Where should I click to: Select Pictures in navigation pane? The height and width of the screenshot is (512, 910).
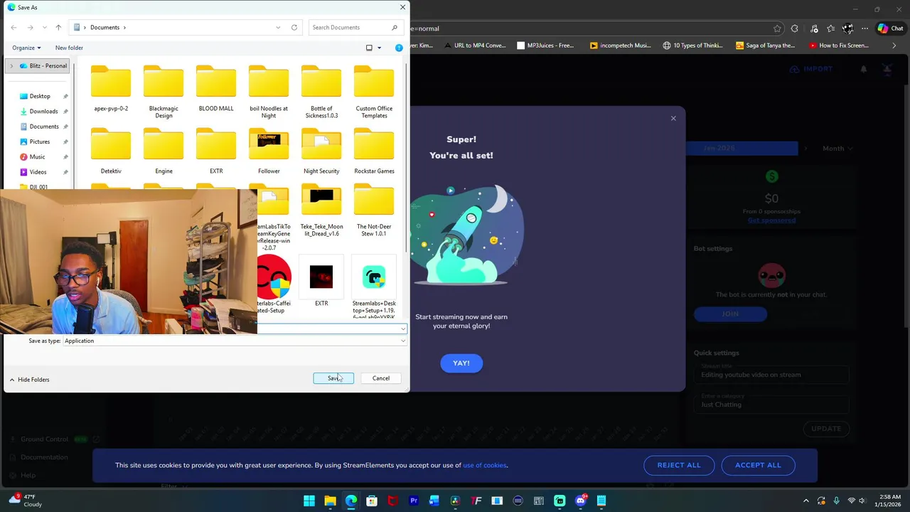tap(40, 142)
